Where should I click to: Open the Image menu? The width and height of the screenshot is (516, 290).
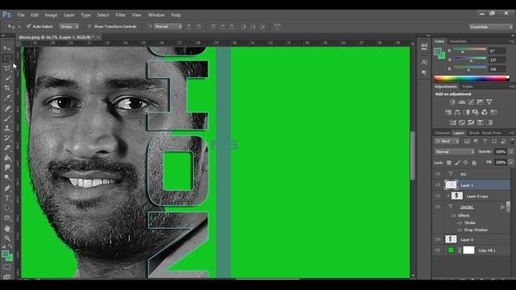click(x=51, y=14)
